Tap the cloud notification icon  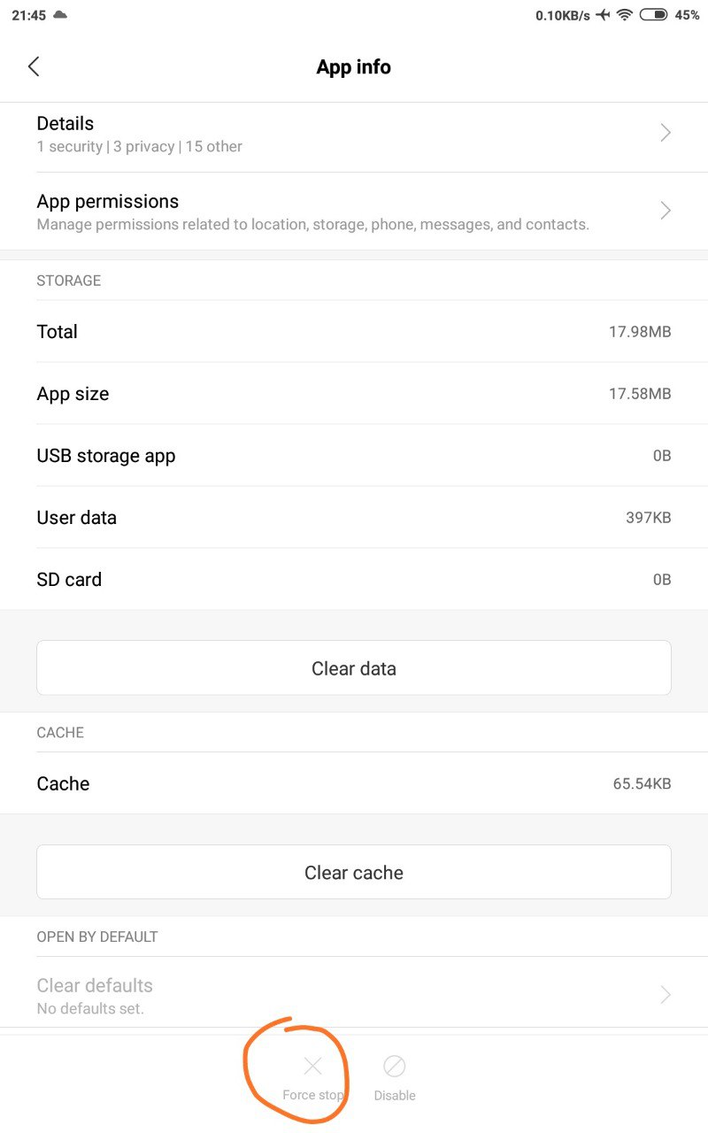pos(60,15)
